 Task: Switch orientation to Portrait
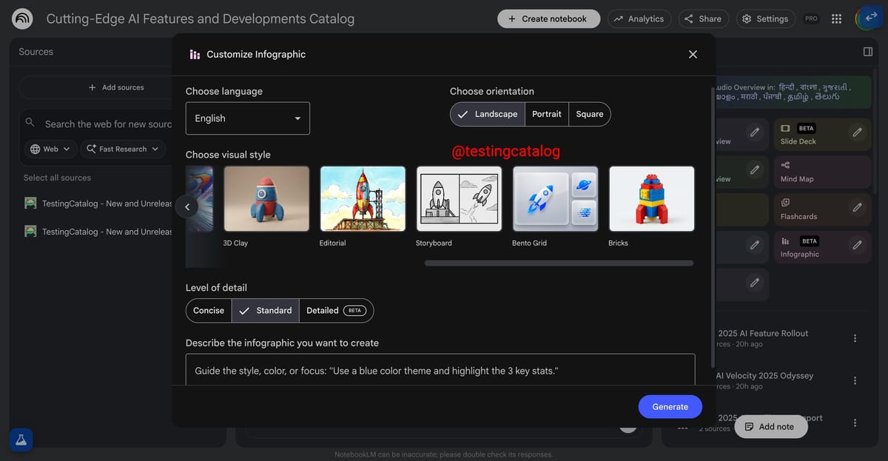pyautogui.click(x=546, y=114)
